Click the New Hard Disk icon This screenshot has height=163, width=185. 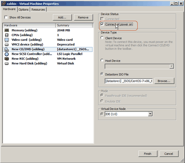pos(7,64)
